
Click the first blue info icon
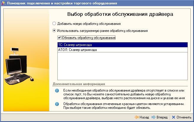[57, 91]
